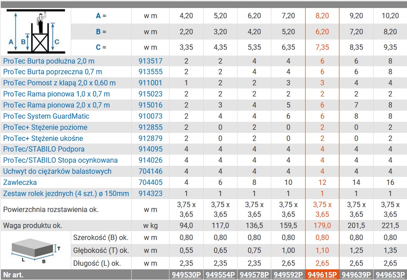Open Uchwyt do ciężarków balastowych link
The image size is (407, 280).
coord(57,172)
